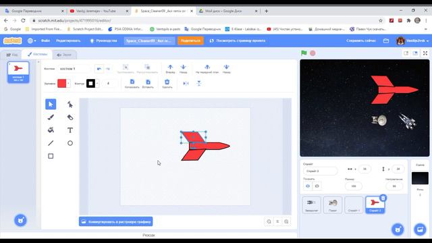
Task: Edit the project title field
Action: (x=149, y=40)
